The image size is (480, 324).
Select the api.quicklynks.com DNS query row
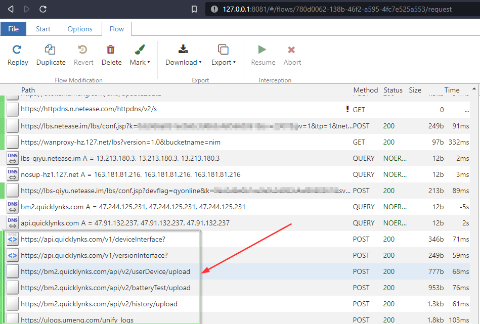point(235,223)
